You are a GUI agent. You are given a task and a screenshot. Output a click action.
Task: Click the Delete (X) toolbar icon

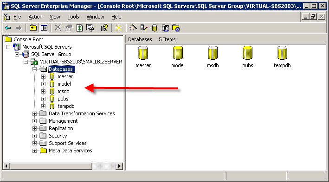click(58, 28)
